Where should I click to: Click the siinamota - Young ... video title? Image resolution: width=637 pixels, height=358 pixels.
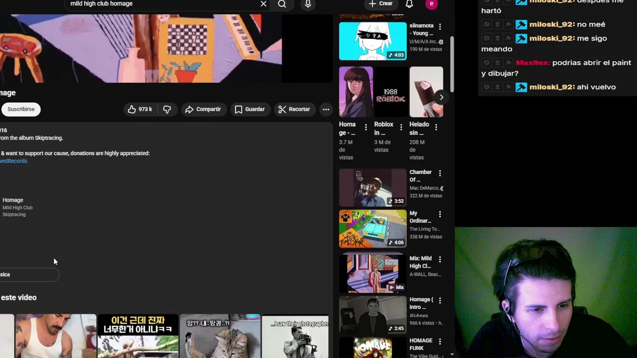422,29
